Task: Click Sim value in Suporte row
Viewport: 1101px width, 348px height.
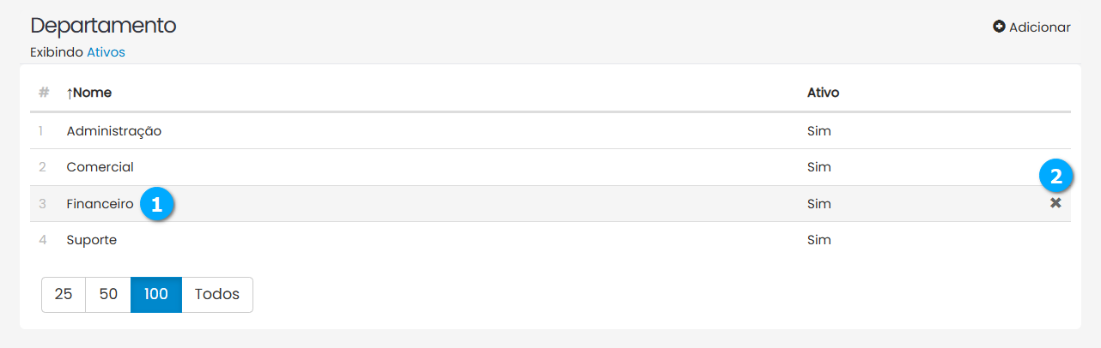Action: coord(819,240)
